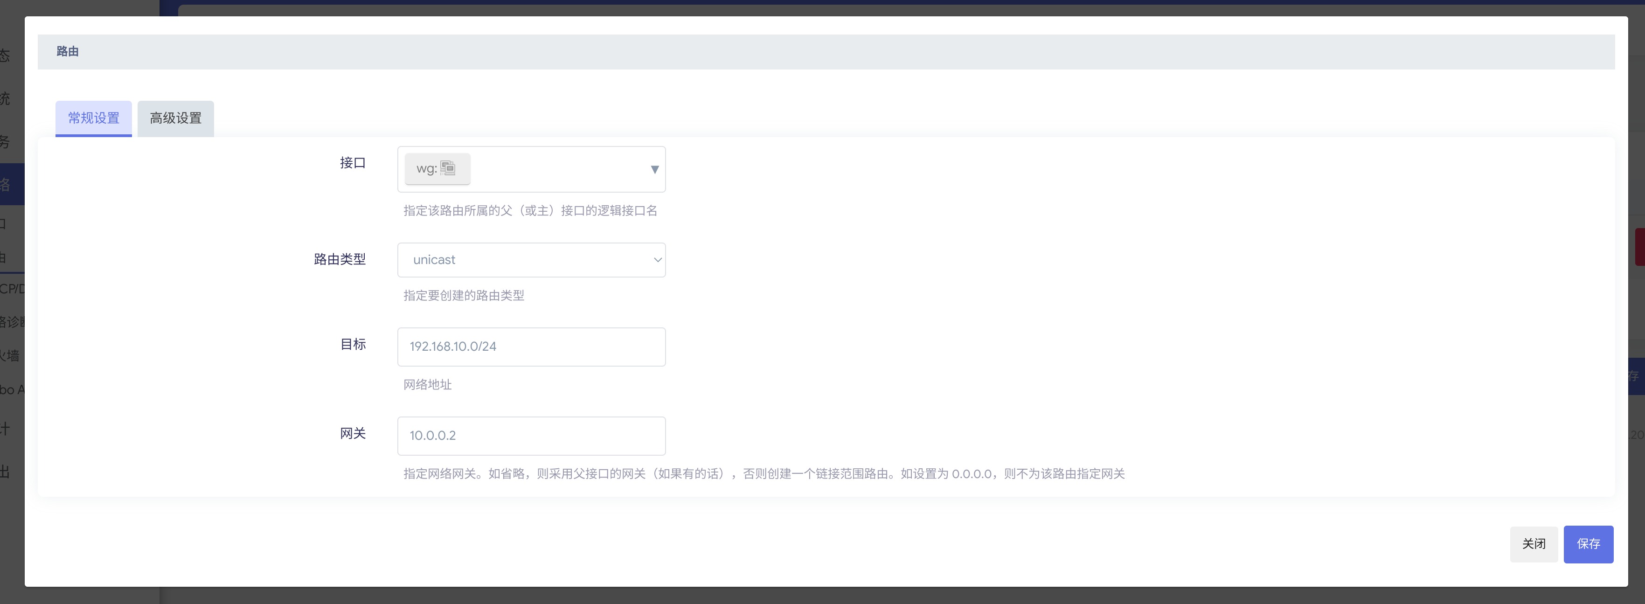Viewport: 1645px width, 604px height.
Task: Focus the 目标 field with 192.168.10.0/24
Action: [x=531, y=347]
